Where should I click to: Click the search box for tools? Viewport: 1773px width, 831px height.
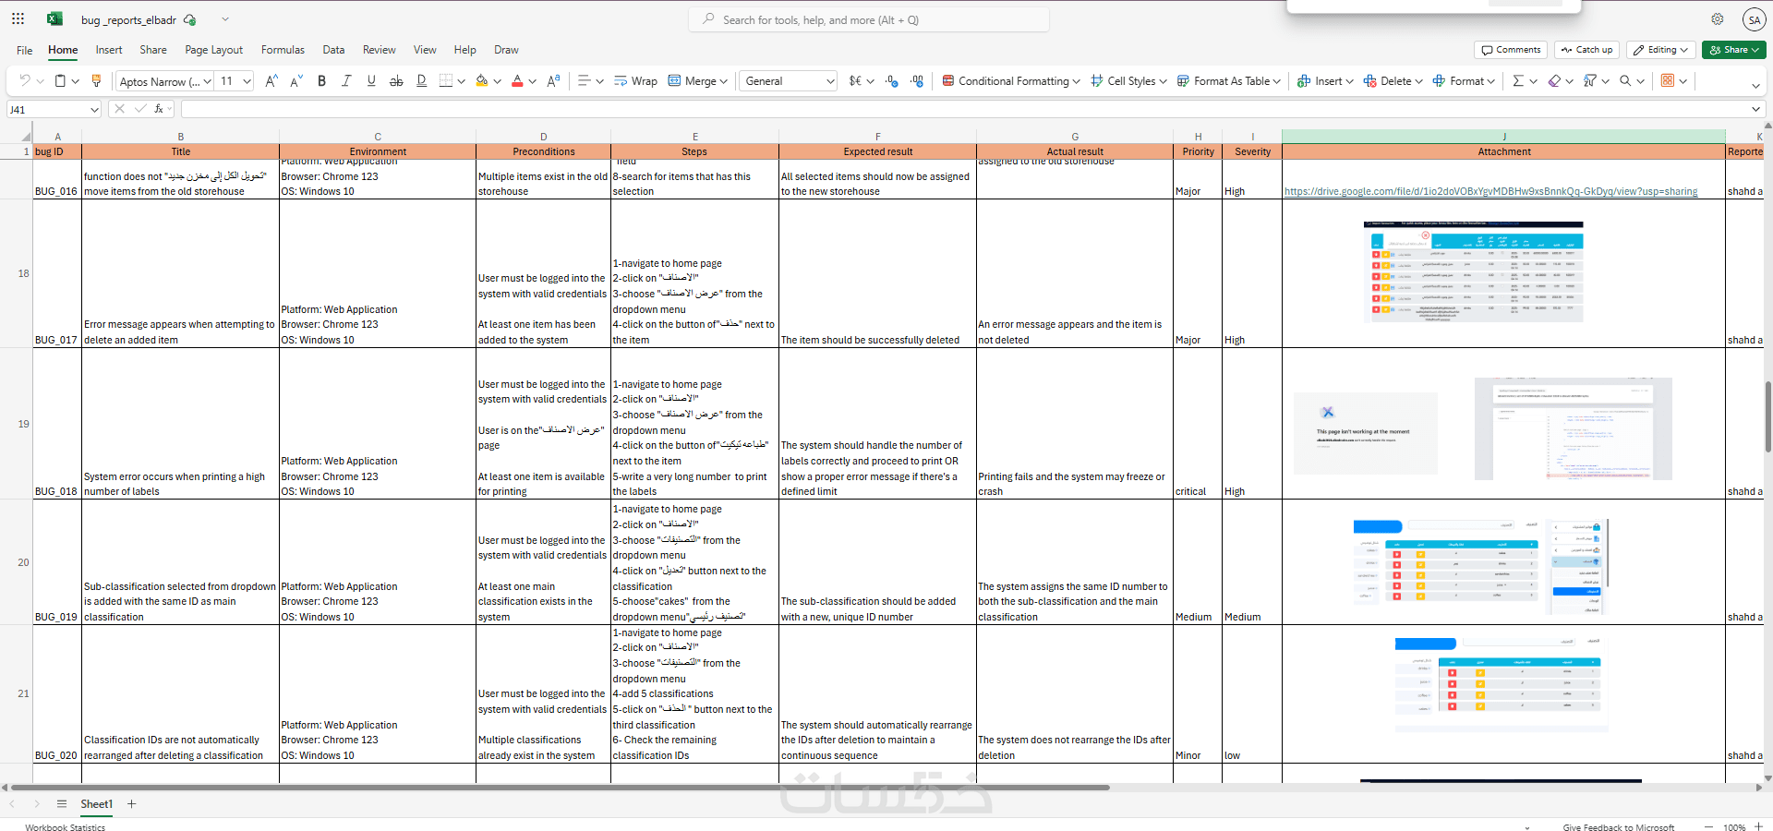pos(869,19)
